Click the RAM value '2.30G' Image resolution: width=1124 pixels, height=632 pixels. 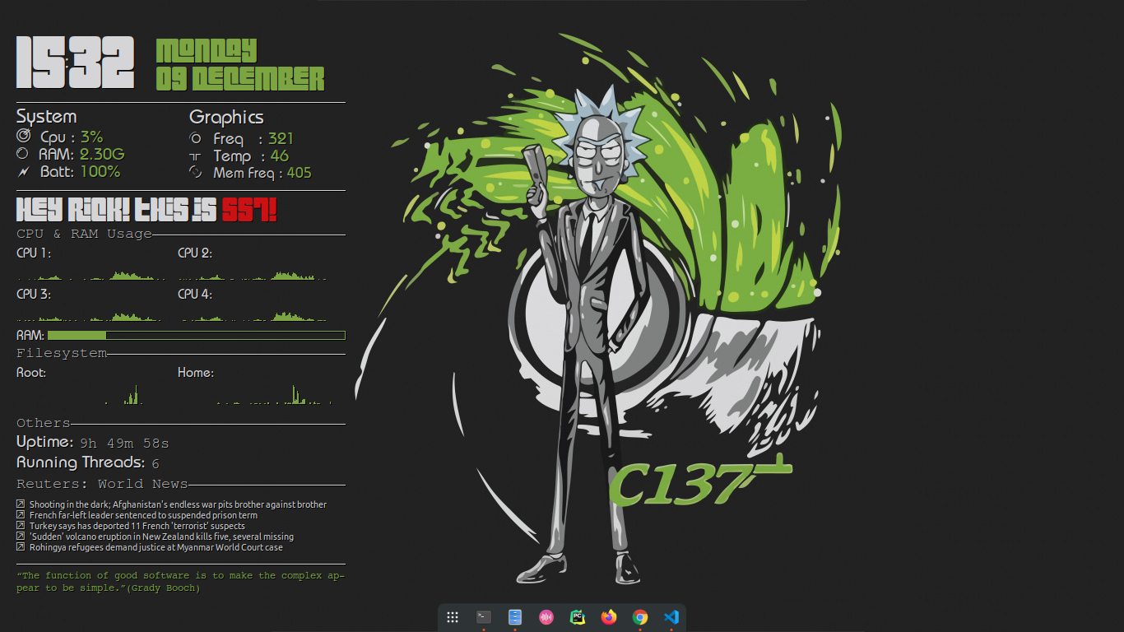(102, 154)
